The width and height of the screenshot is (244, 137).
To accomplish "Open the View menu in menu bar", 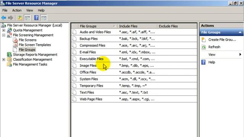I will pyautogui.click(x=30, y=10).
